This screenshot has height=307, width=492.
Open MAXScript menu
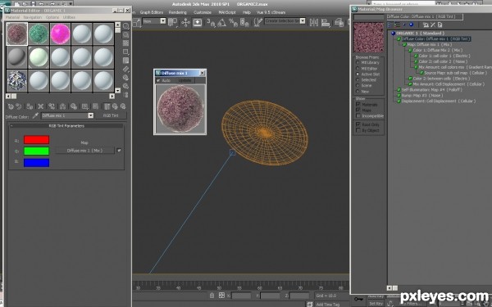click(x=227, y=12)
